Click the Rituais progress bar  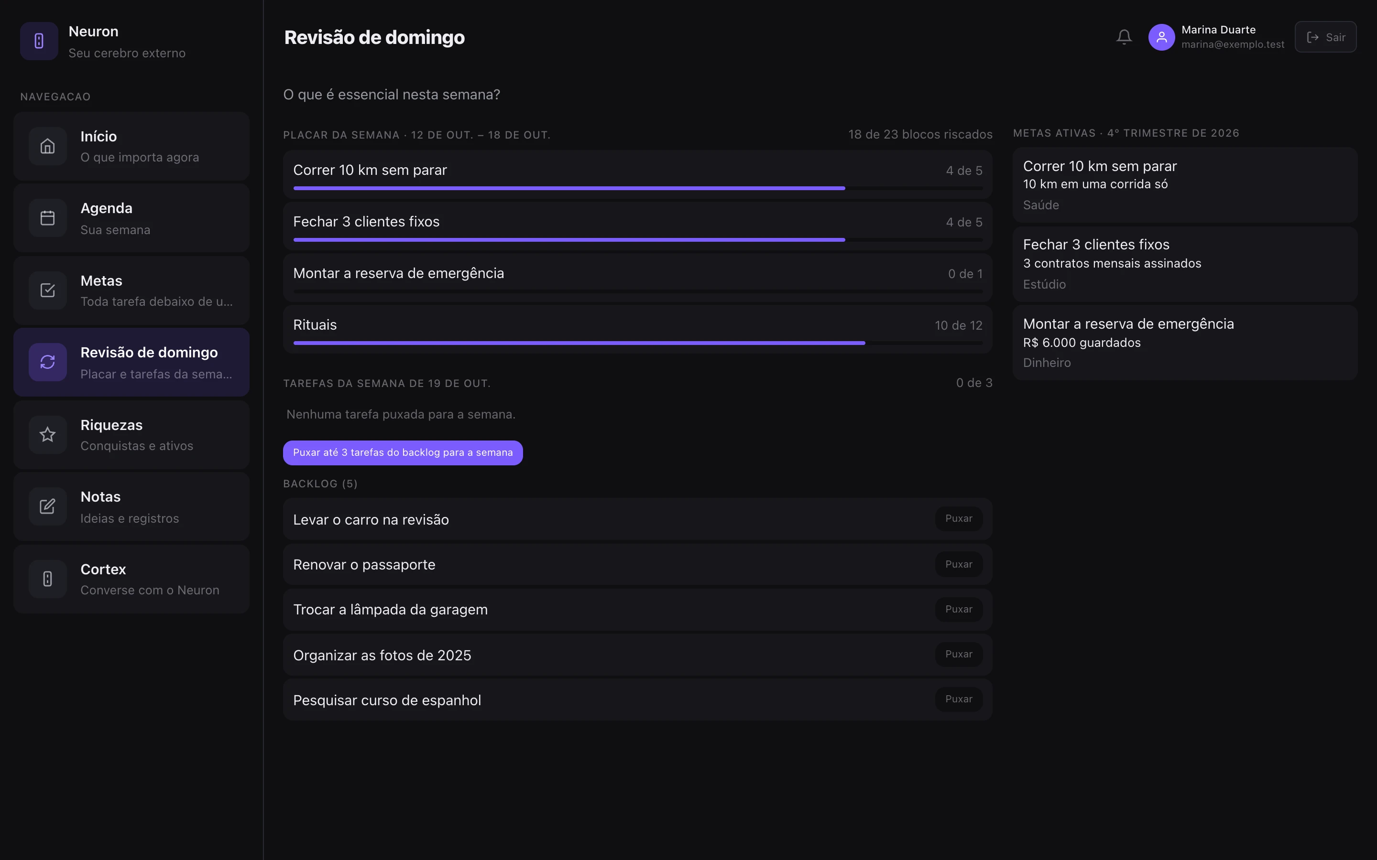point(638,343)
